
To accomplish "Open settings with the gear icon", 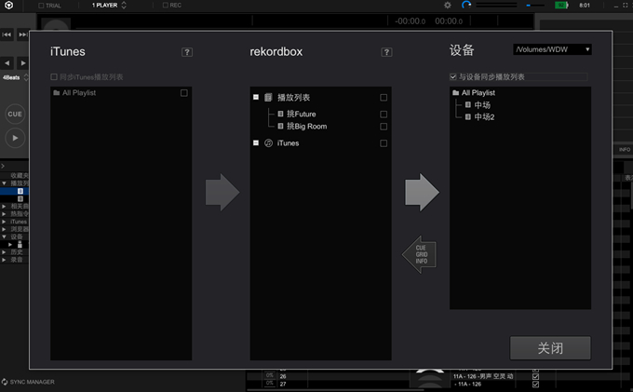I will [x=447, y=6].
